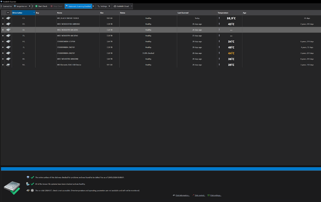Click the 6 years, 274 days age cell
321x202 pixels.
(x=307, y=41)
